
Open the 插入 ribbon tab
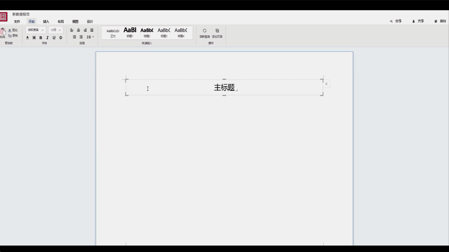click(46, 22)
